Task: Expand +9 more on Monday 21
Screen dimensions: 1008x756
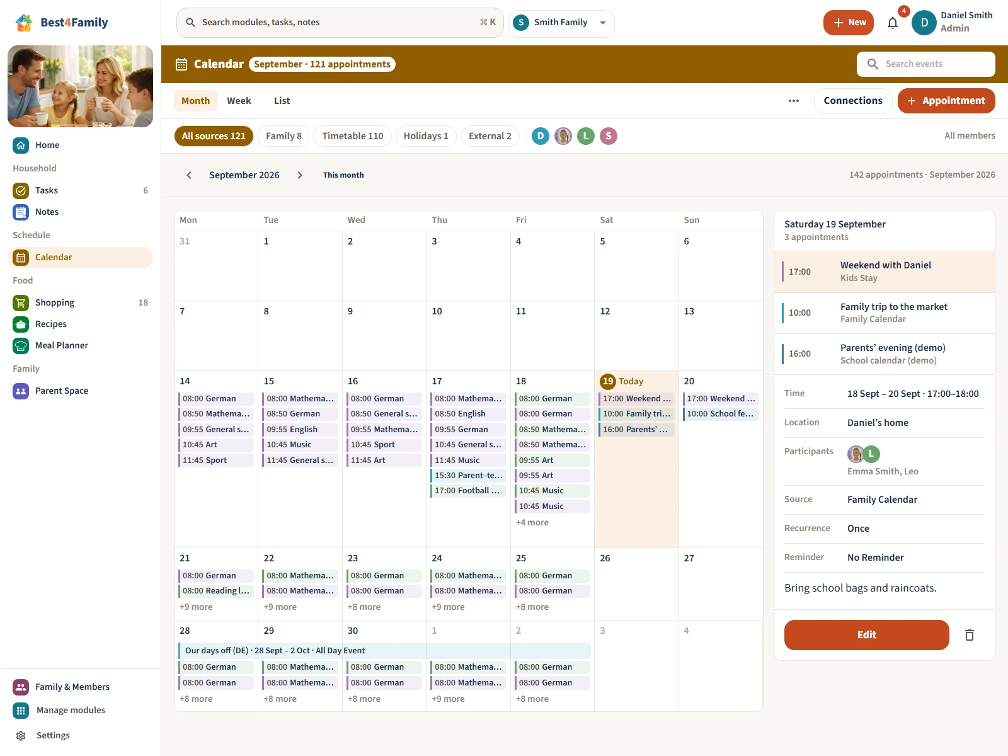Action: point(196,607)
